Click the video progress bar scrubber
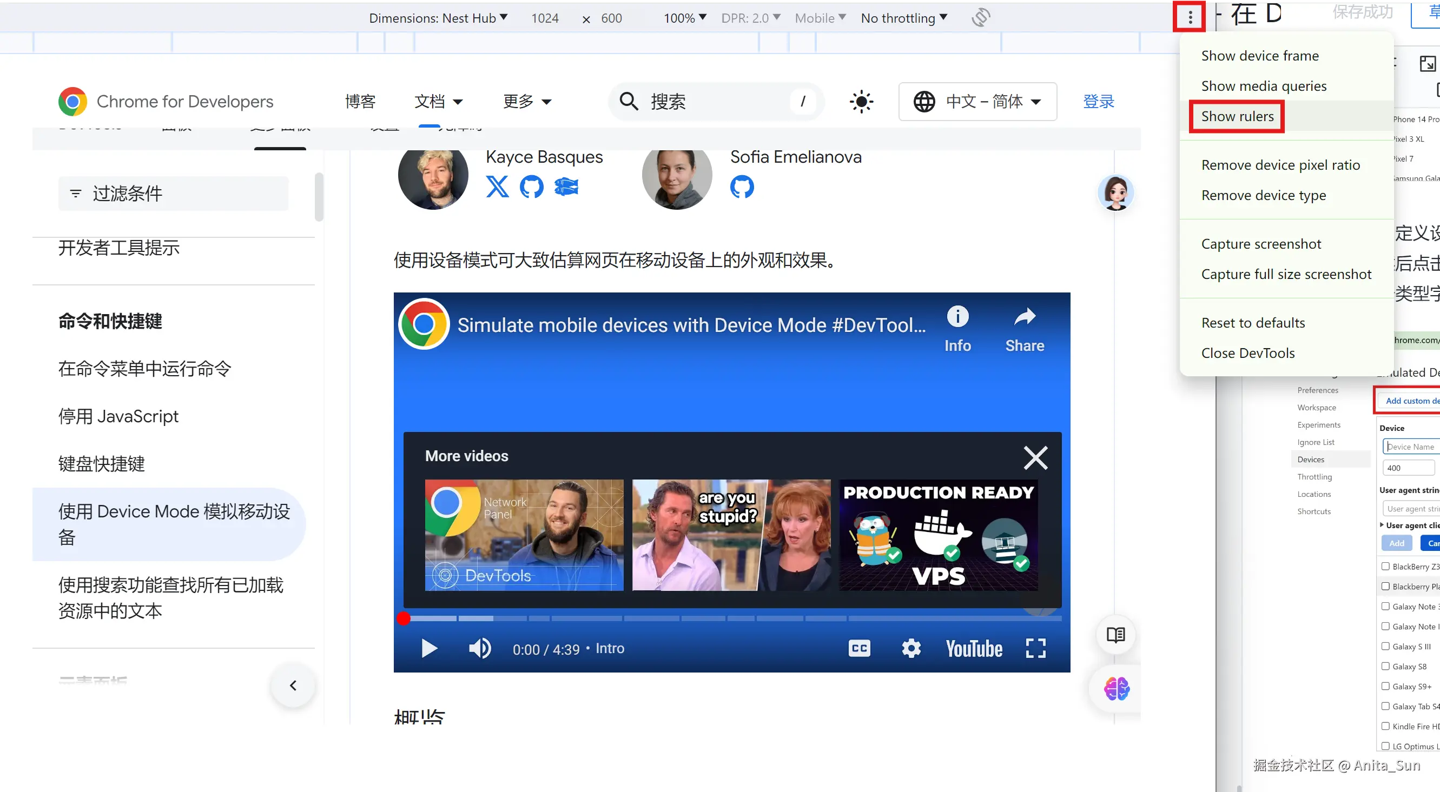 click(x=404, y=618)
